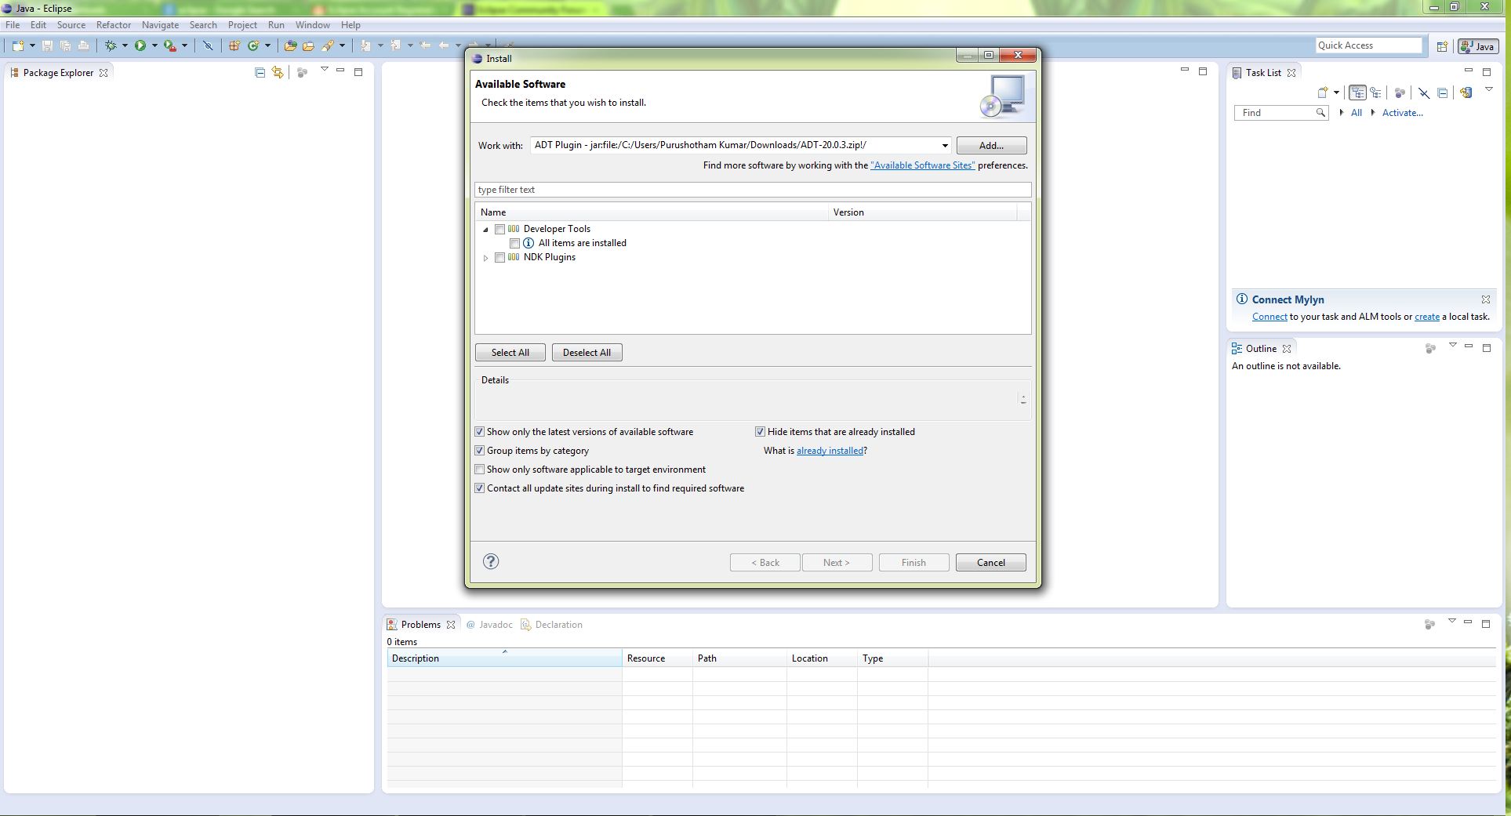Collapse the Developer Tools tree node

click(485, 230)
